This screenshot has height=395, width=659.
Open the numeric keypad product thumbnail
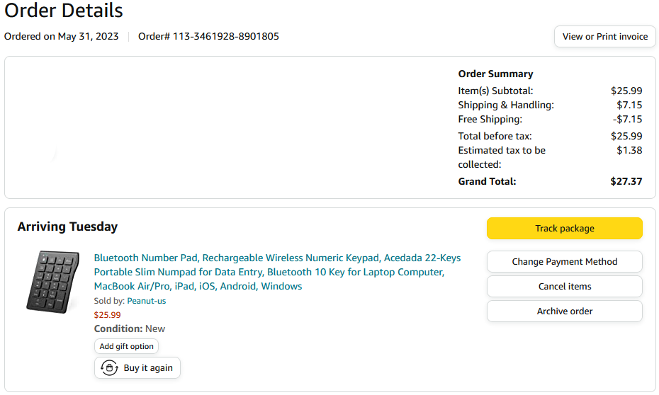(52, 282)
